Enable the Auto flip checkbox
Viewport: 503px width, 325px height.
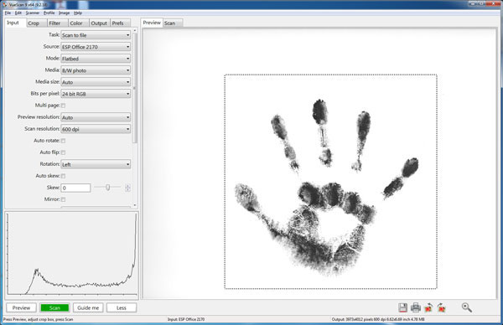click(x=63, y=152)
